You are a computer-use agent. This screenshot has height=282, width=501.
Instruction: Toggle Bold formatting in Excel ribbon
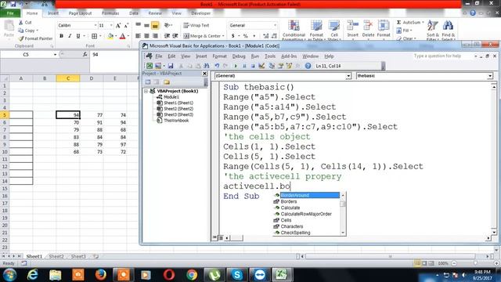(61, 36)
